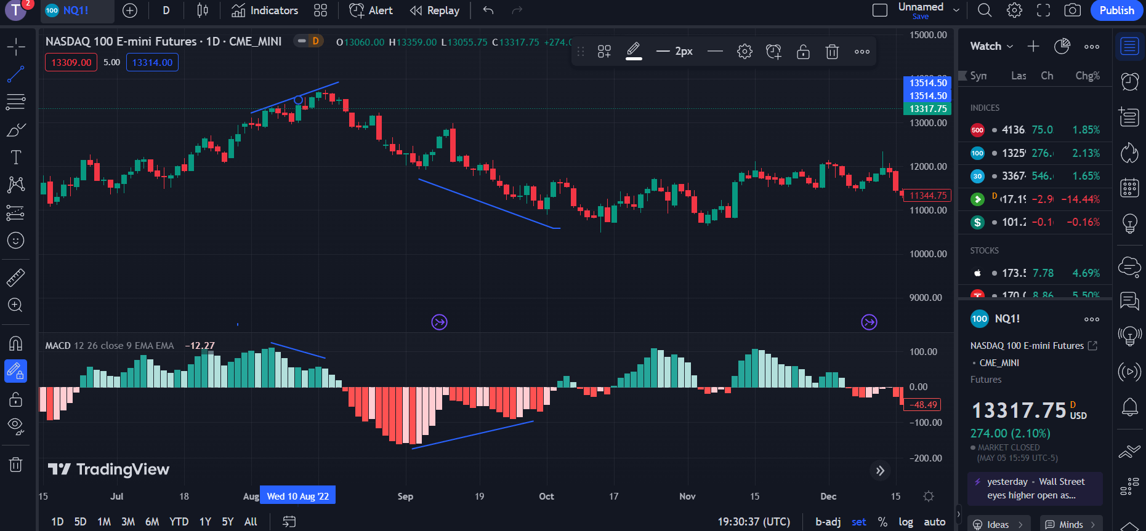Image resolution: width=1146 pixels, height=531 pixels.
Task: Open the calendar panel in right sidebar
Action: (1130, 188)
